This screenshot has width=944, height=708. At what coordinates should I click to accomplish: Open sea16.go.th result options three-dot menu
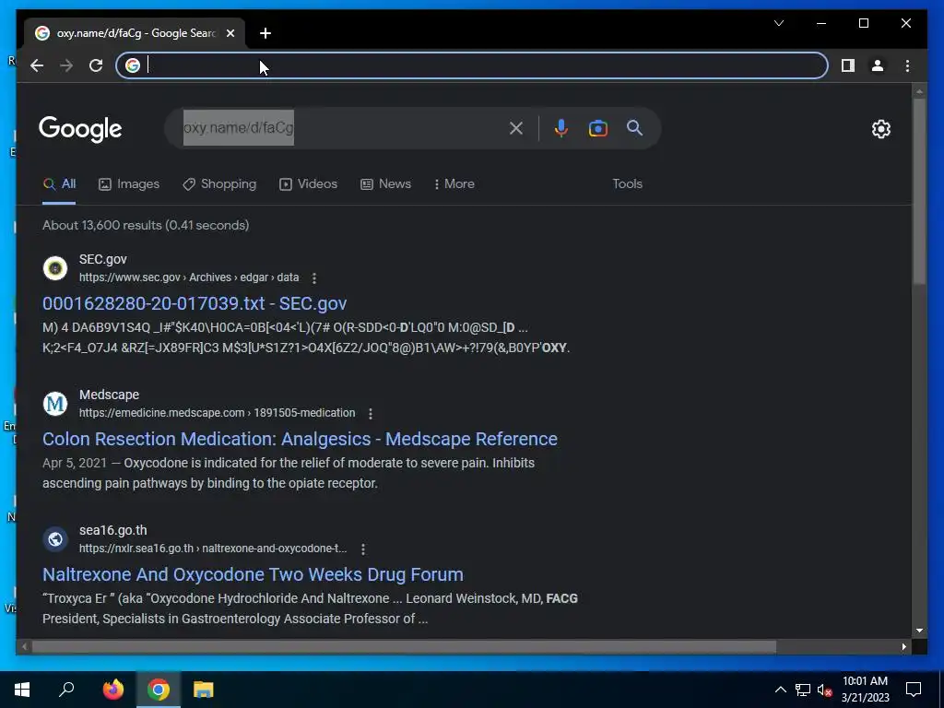362,549
